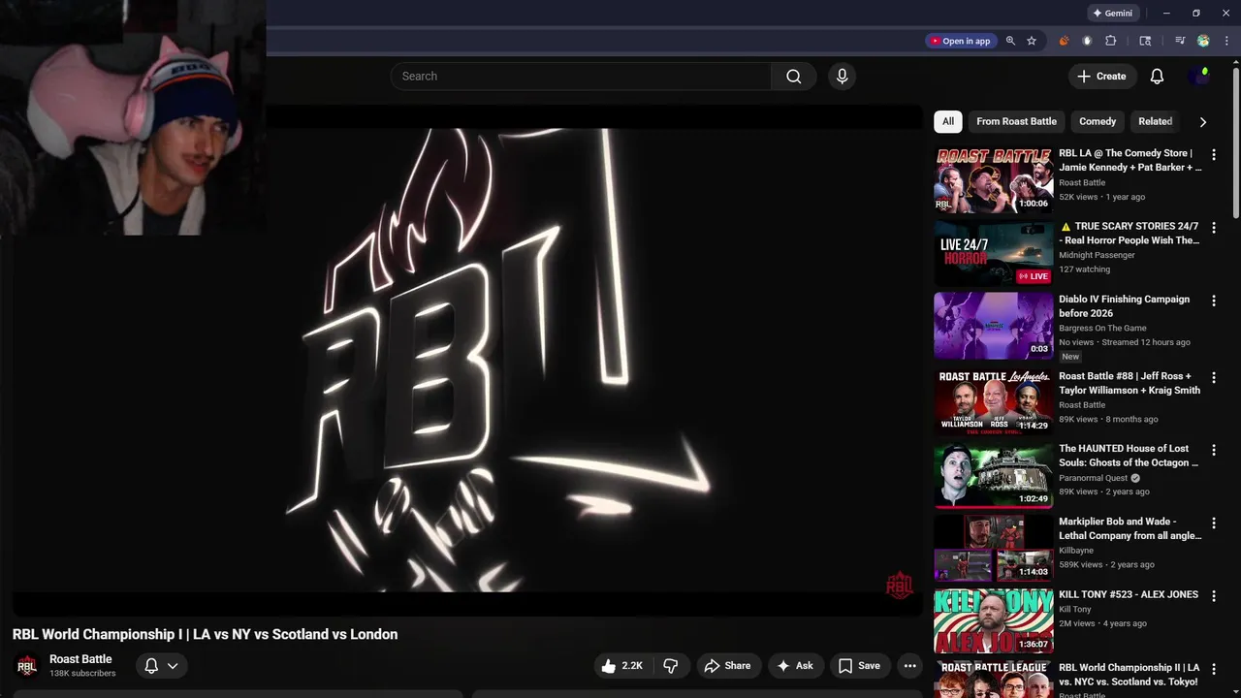Open RBL LA @ The Comedy Store thumbnail

tap(993, 179)
